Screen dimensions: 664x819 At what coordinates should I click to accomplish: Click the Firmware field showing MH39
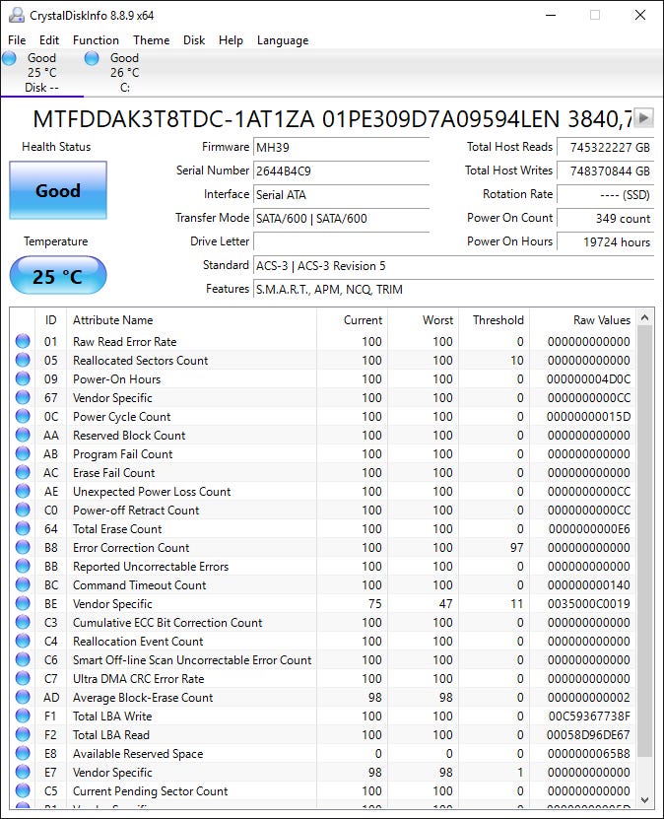341,147
